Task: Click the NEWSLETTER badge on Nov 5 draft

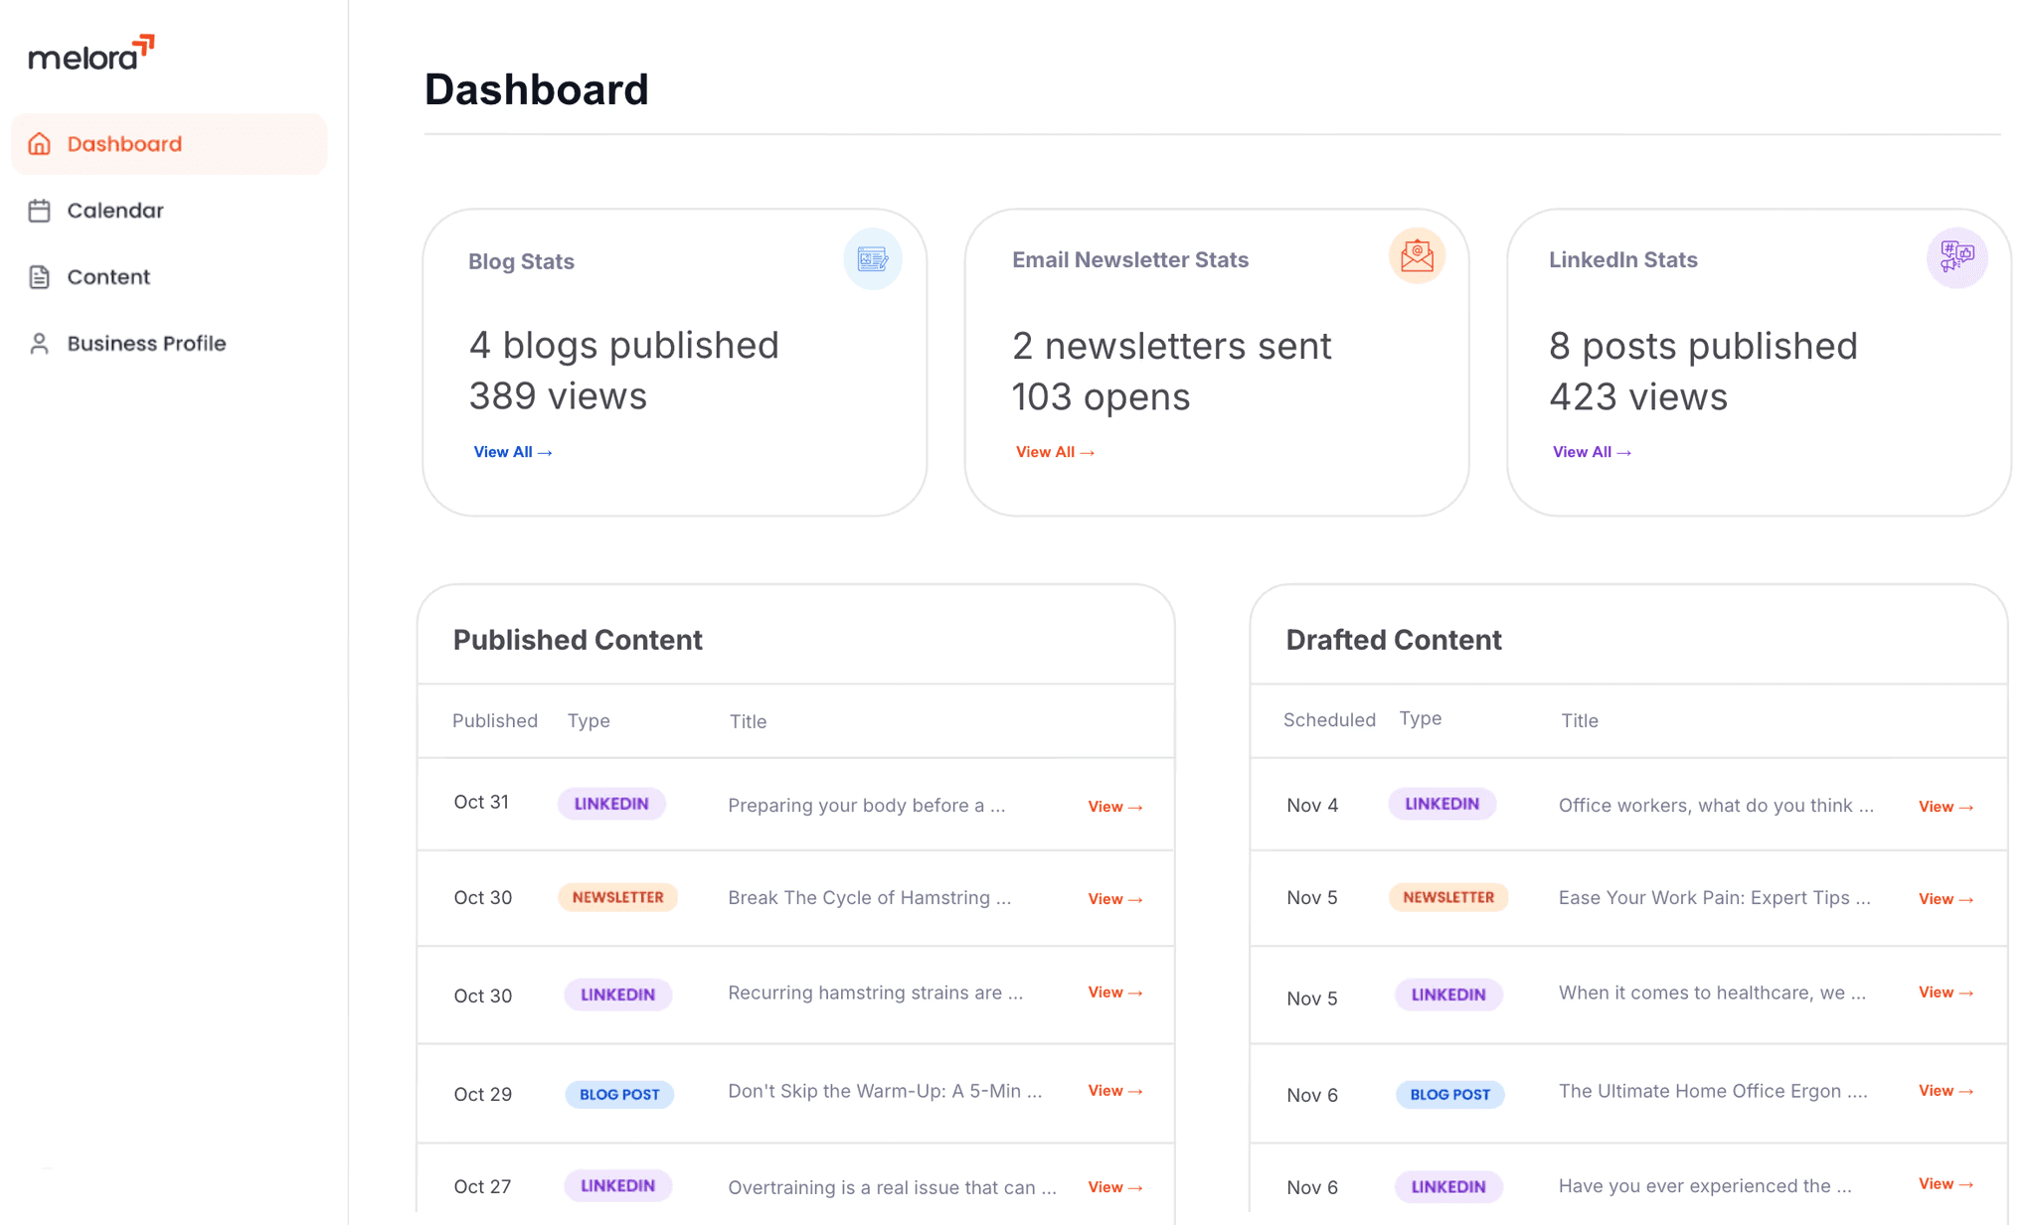Action: [x=1447, y=896]
